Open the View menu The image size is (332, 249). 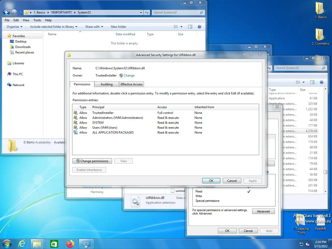click(26, 20)
